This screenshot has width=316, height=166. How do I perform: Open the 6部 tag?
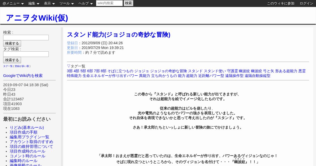(90, 71)
